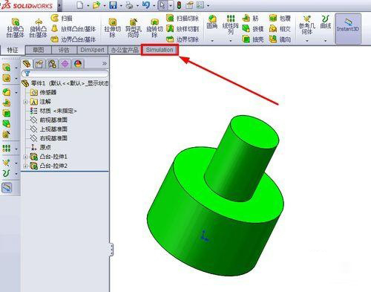Toggle the rebuild traffic light icon
371x292 pixels.
pyautogui.click(x=179, y=5)
